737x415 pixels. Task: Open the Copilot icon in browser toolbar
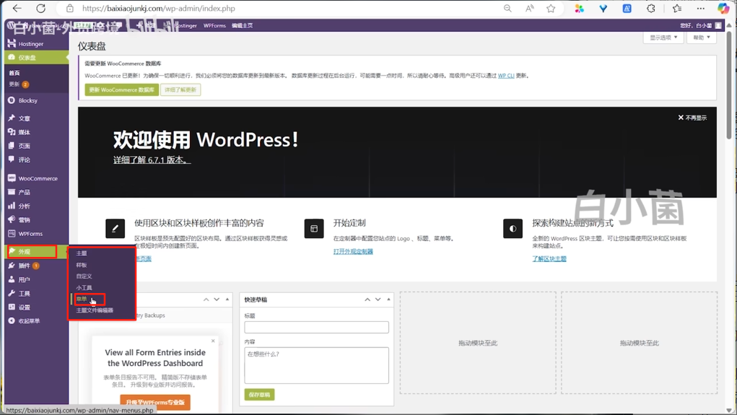723,9
